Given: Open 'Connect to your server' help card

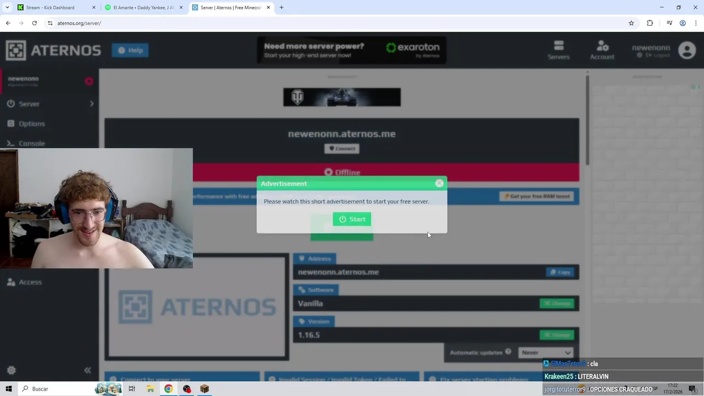Looking at the screenshot, I should [x=182, y=377].
